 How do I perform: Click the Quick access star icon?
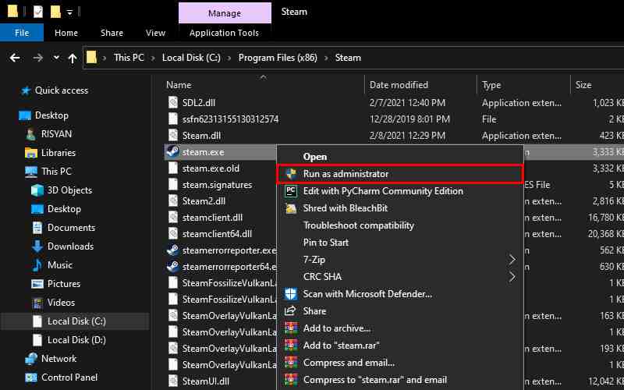click(x=26, y=90)
